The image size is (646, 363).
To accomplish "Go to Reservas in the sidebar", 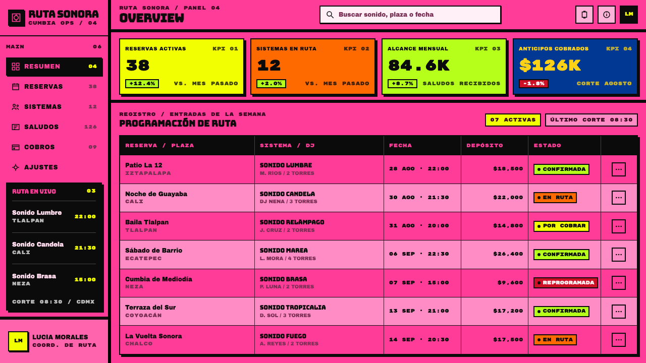I will (54, 87).
